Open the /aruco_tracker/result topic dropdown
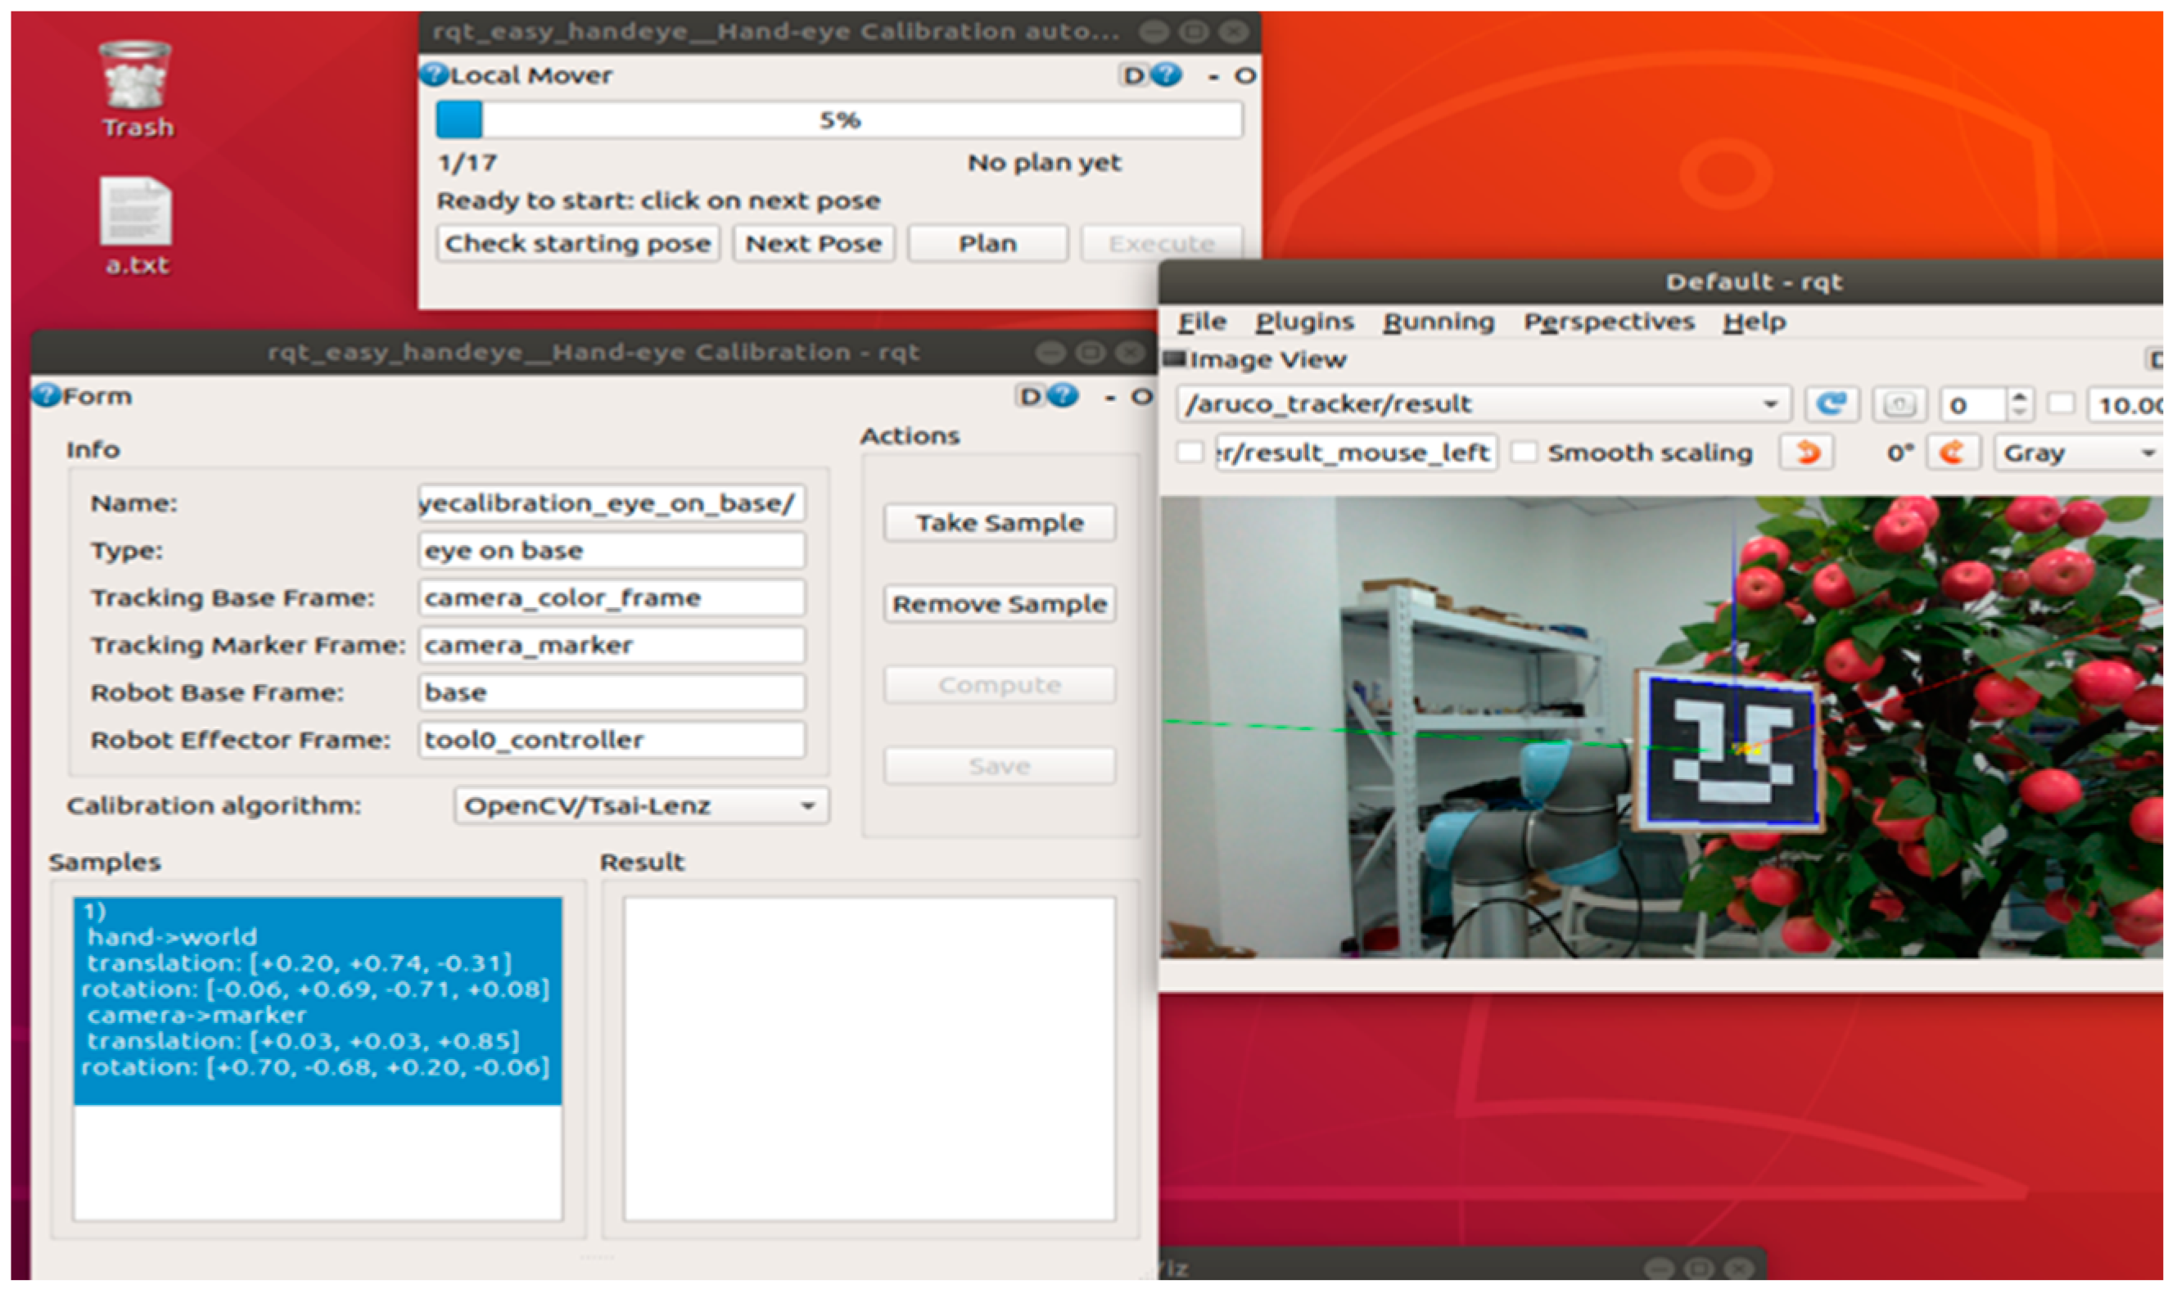This screenshot has width=2177, height=1298. click(x=1483, y=405)
